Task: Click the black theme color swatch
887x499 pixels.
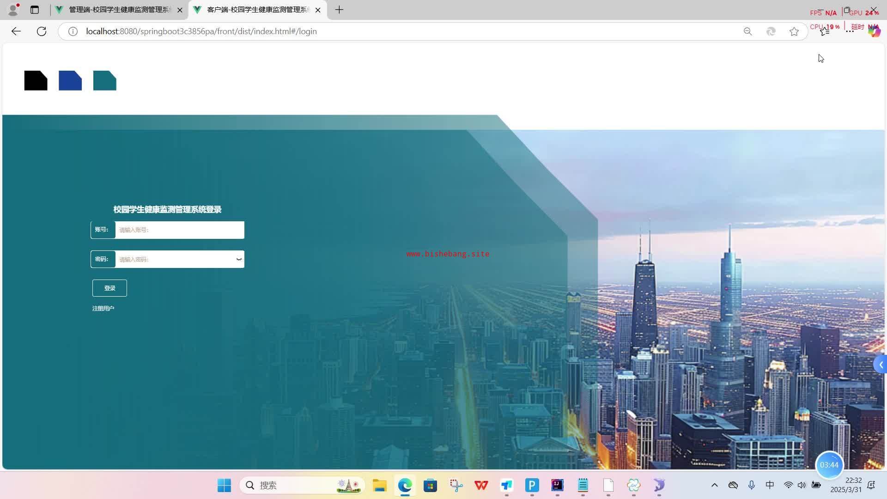Action: point(36,80)
